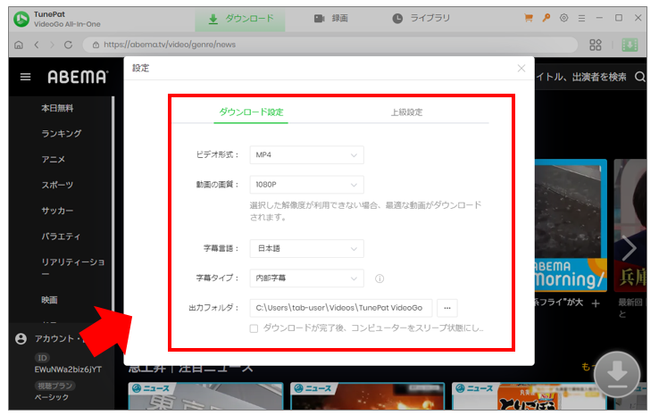Click the ABEMA title search field
The image size is (659, 415).
point(581,77)
